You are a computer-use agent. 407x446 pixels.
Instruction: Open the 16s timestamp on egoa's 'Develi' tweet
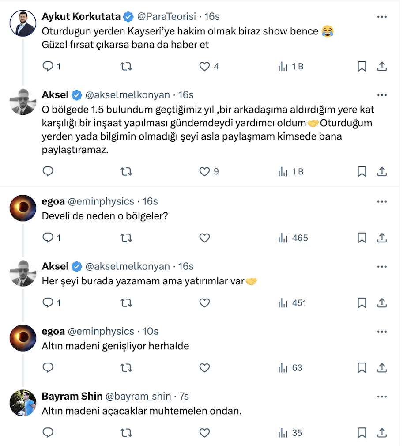point(150,201)
